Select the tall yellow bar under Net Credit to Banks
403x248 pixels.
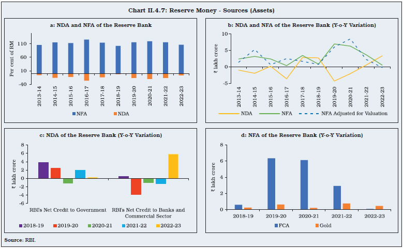point(173,166)
